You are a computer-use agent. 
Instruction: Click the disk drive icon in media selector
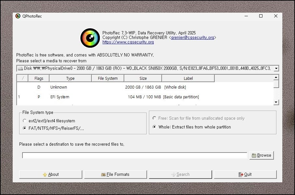20,68
